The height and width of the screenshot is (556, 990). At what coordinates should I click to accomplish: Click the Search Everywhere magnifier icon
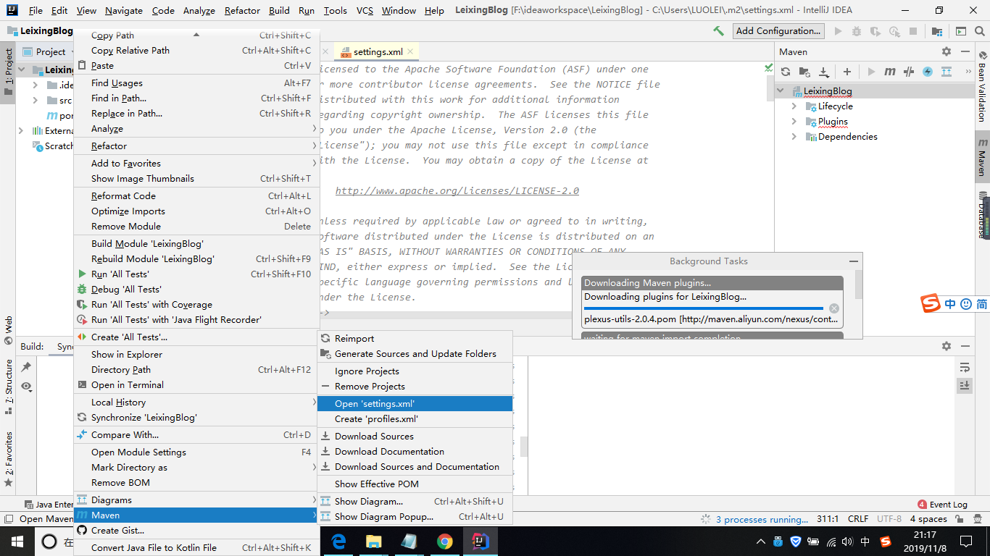(x=980, y=31)
